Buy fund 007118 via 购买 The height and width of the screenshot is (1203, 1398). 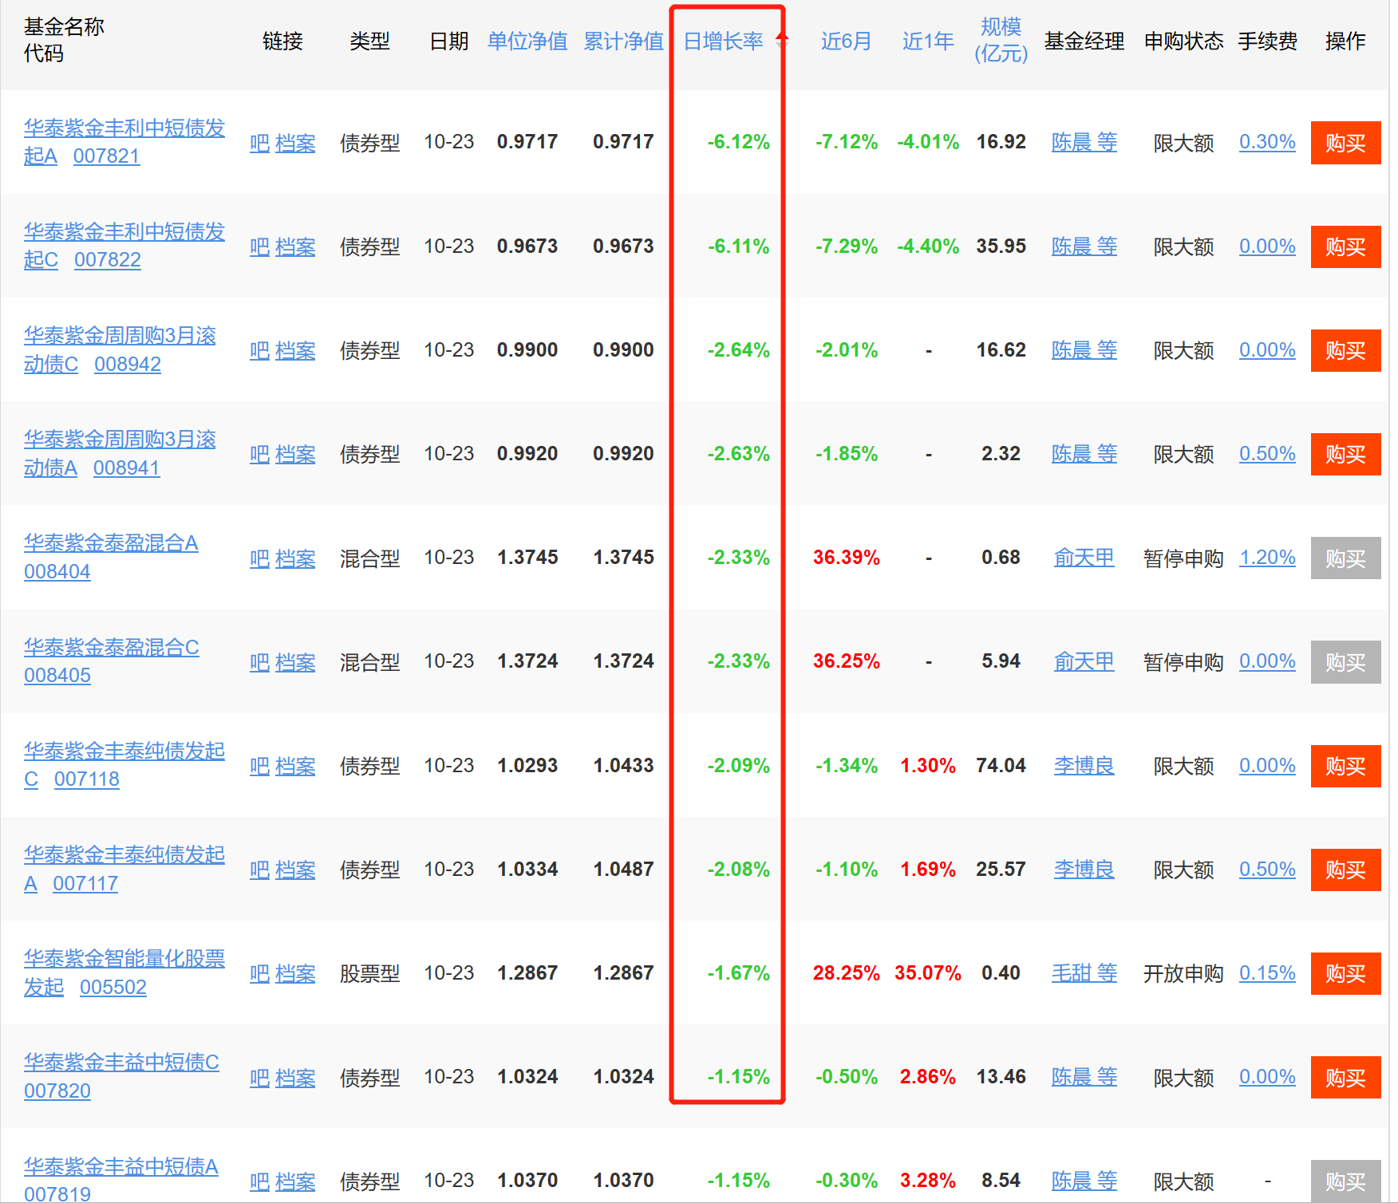pyautogui.click(x=1345, y=766)
